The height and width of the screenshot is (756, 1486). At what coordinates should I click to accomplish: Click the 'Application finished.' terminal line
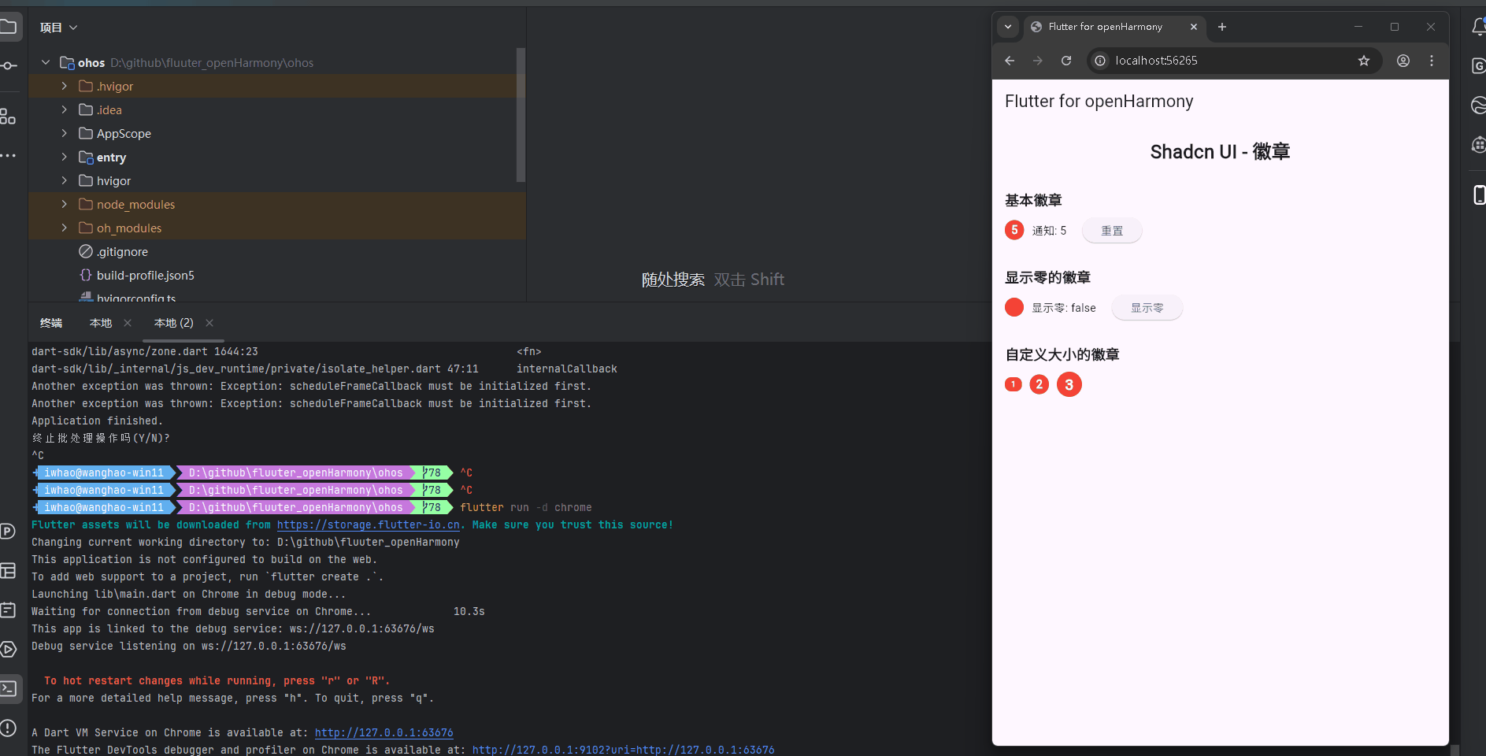(98, 421)
